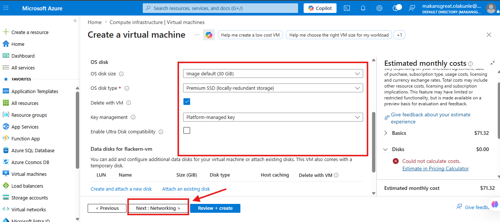Screen dimensions: 500x222
Task: Open Cloud Shell from the top bar
Action: tap(347, 8)
